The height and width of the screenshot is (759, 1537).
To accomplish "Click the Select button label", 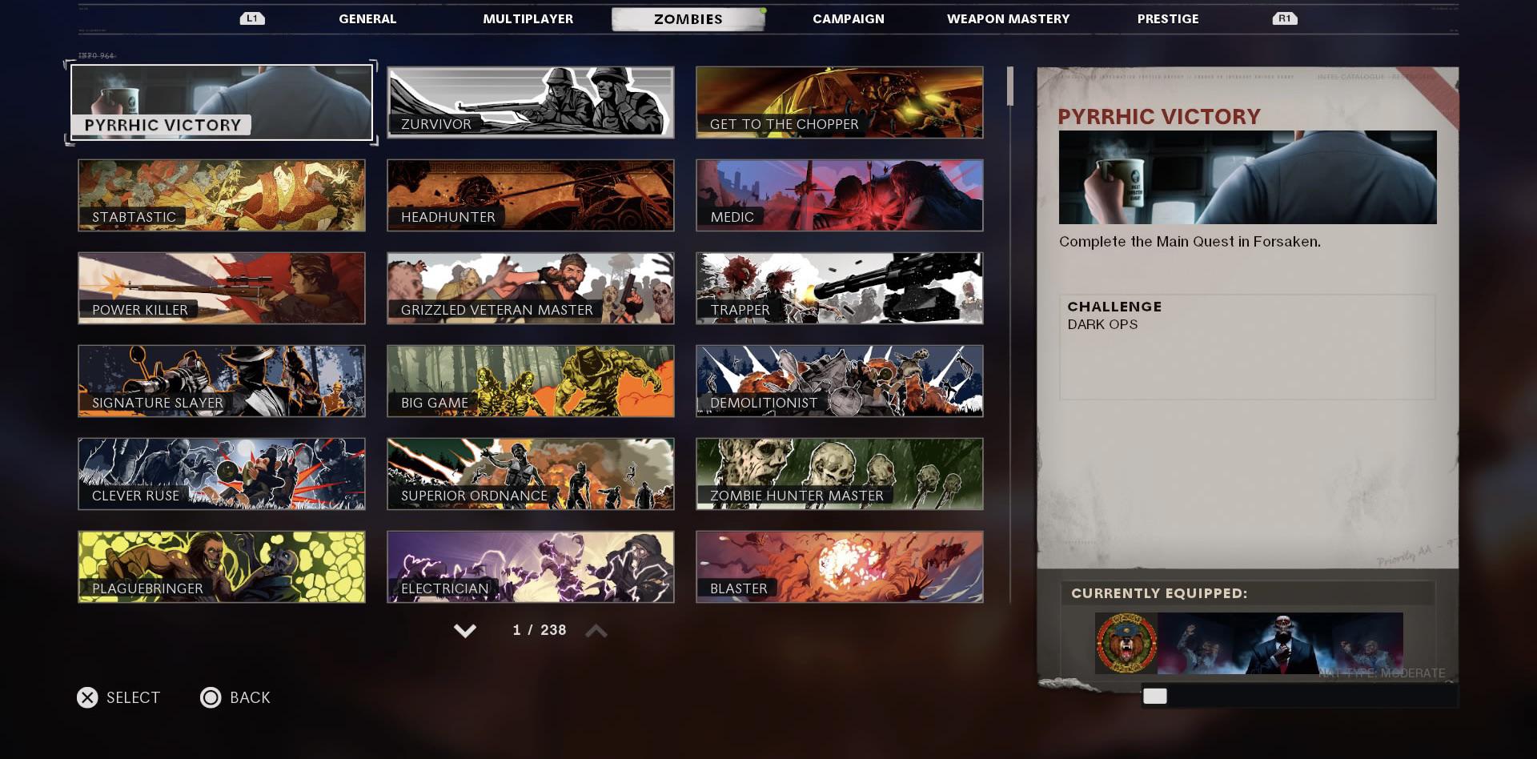I will tap(134, 698).
